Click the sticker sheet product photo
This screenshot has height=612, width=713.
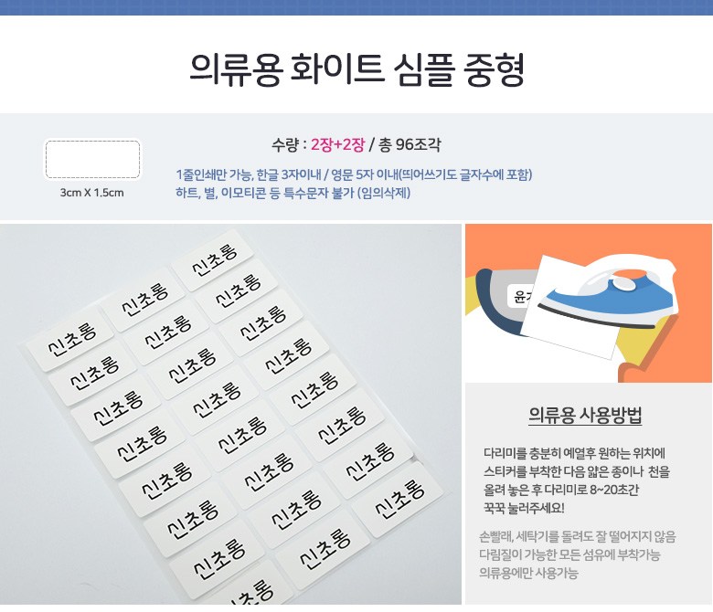pyautogui.click(x=230, y=414)
